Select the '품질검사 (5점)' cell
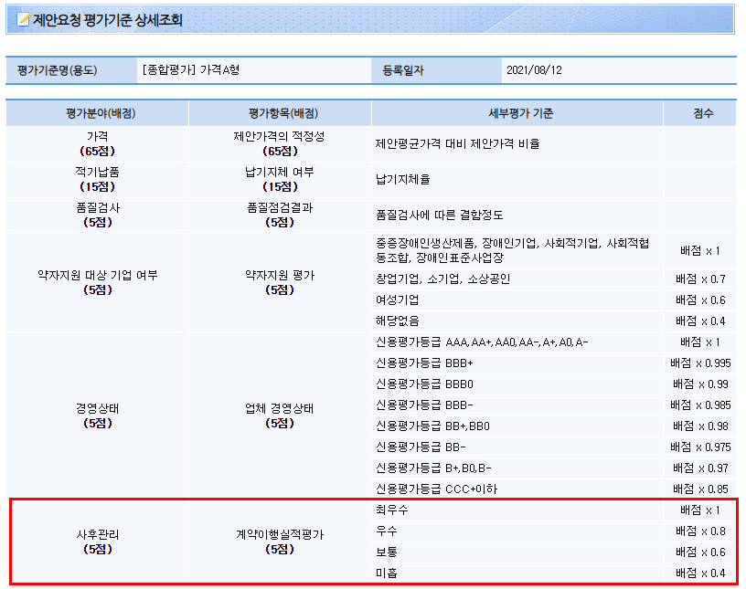The height and width of the screenshot is (589, 746). 98,216
